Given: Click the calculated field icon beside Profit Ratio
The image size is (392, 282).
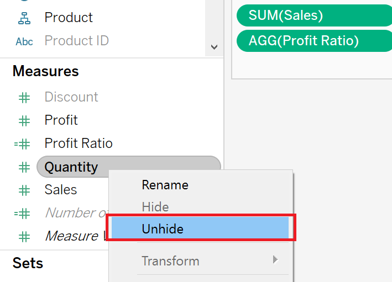Looking at the screenshot, I should tap(22, 144).
